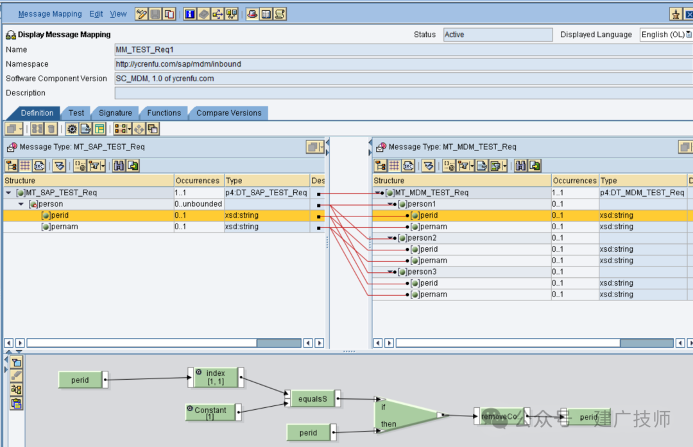The height and width of the screenshot is (447, 693).
Task: Open the Message Mapping menu
Action: [x=50, y=14]
